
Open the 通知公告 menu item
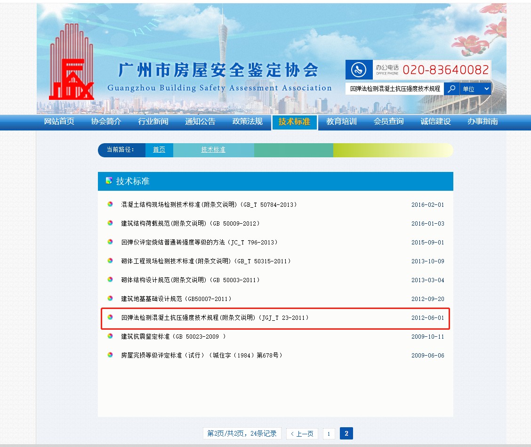tap(200, 121)
